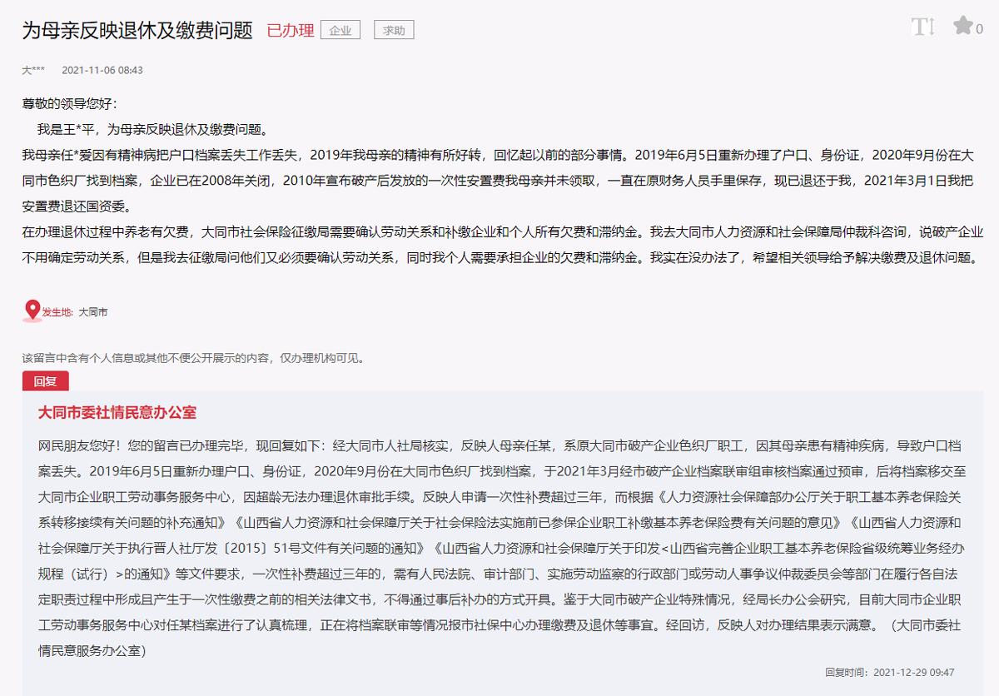Favorite this message with the star icon
Screen dimensions: 999x696
pyautogui.click(x=962, y=26)
